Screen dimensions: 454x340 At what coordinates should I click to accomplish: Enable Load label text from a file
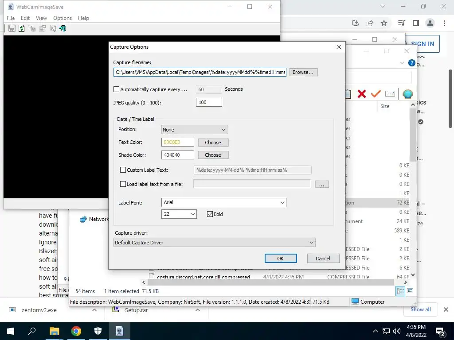click(123, 184)
